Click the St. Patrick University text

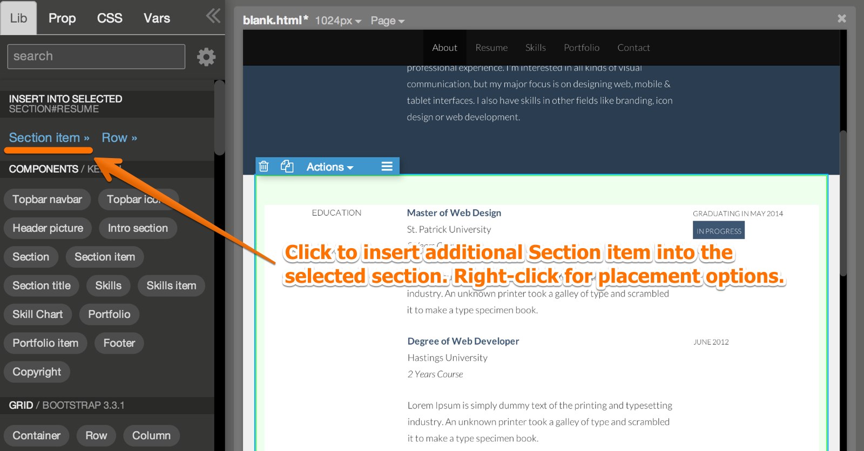click(449, 229)
